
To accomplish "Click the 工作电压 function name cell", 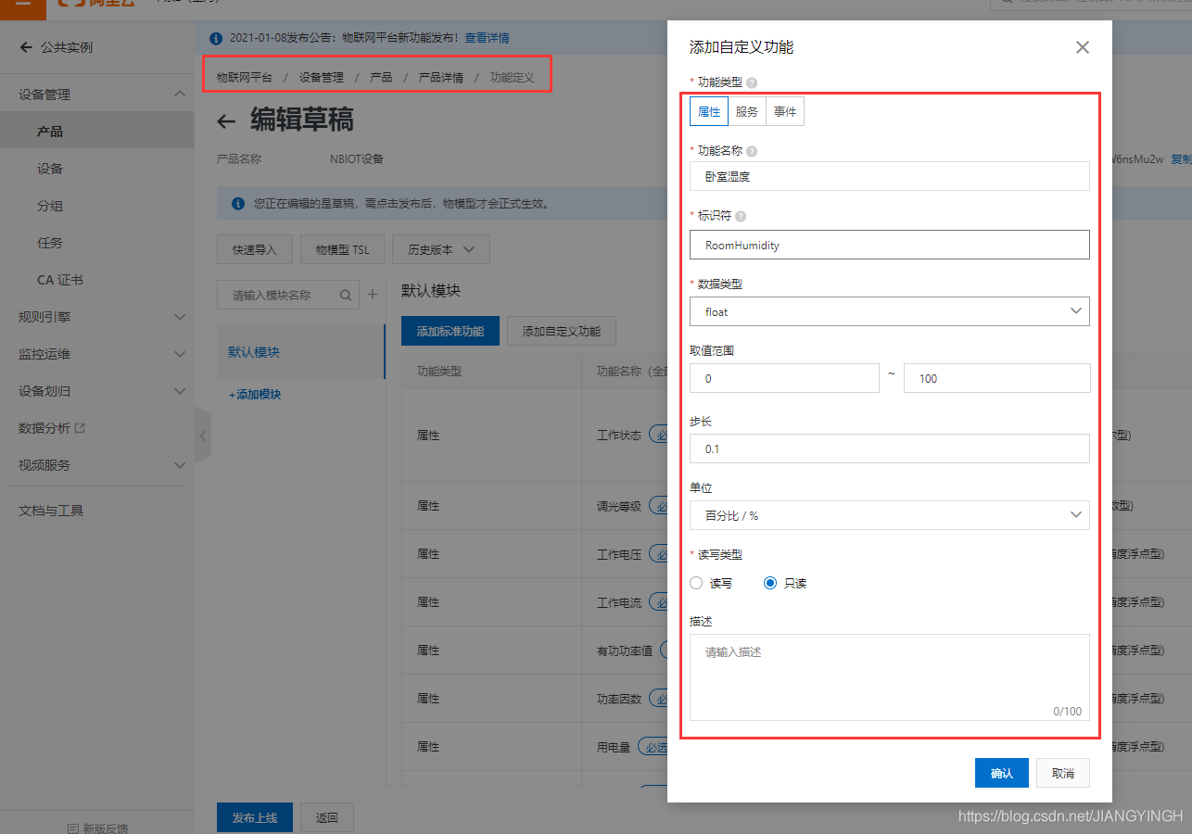I will (619, 554).
